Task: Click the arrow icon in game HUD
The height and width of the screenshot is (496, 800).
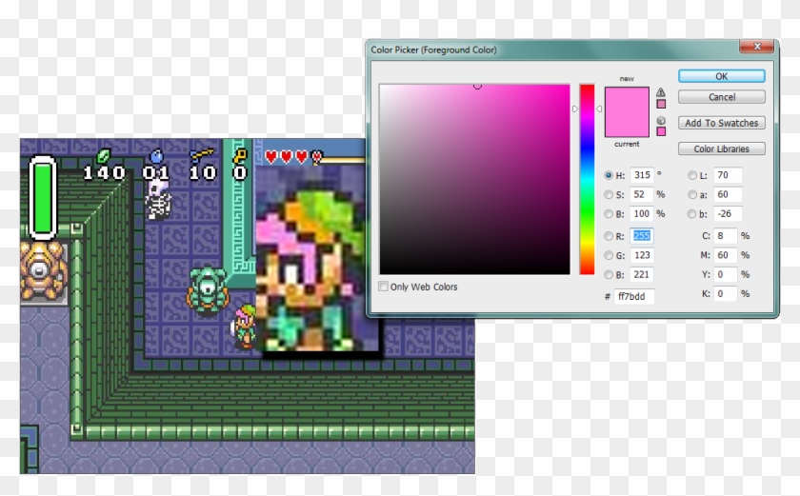Action: [202, 154]
